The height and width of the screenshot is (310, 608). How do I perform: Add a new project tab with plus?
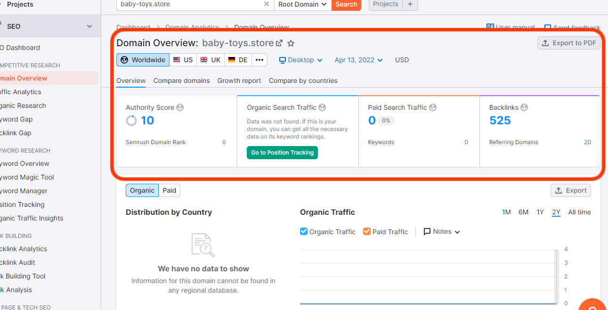[x=410, y=4]
